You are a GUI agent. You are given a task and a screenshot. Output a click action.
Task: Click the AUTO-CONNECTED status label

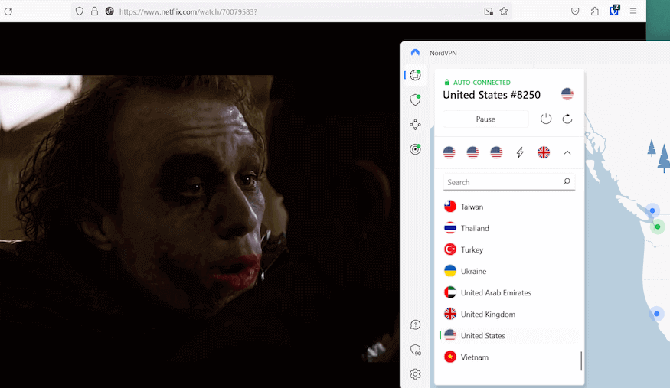pyautogui.click(x=482, y=83)
